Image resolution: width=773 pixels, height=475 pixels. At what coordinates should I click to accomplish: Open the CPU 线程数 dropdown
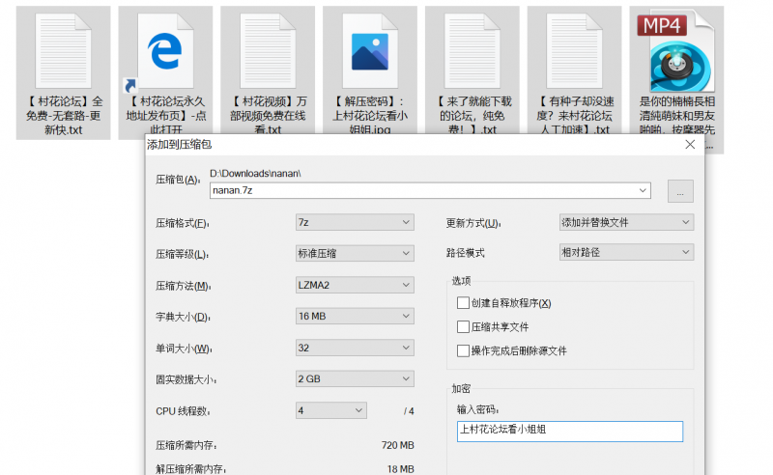tap(330, 410)
